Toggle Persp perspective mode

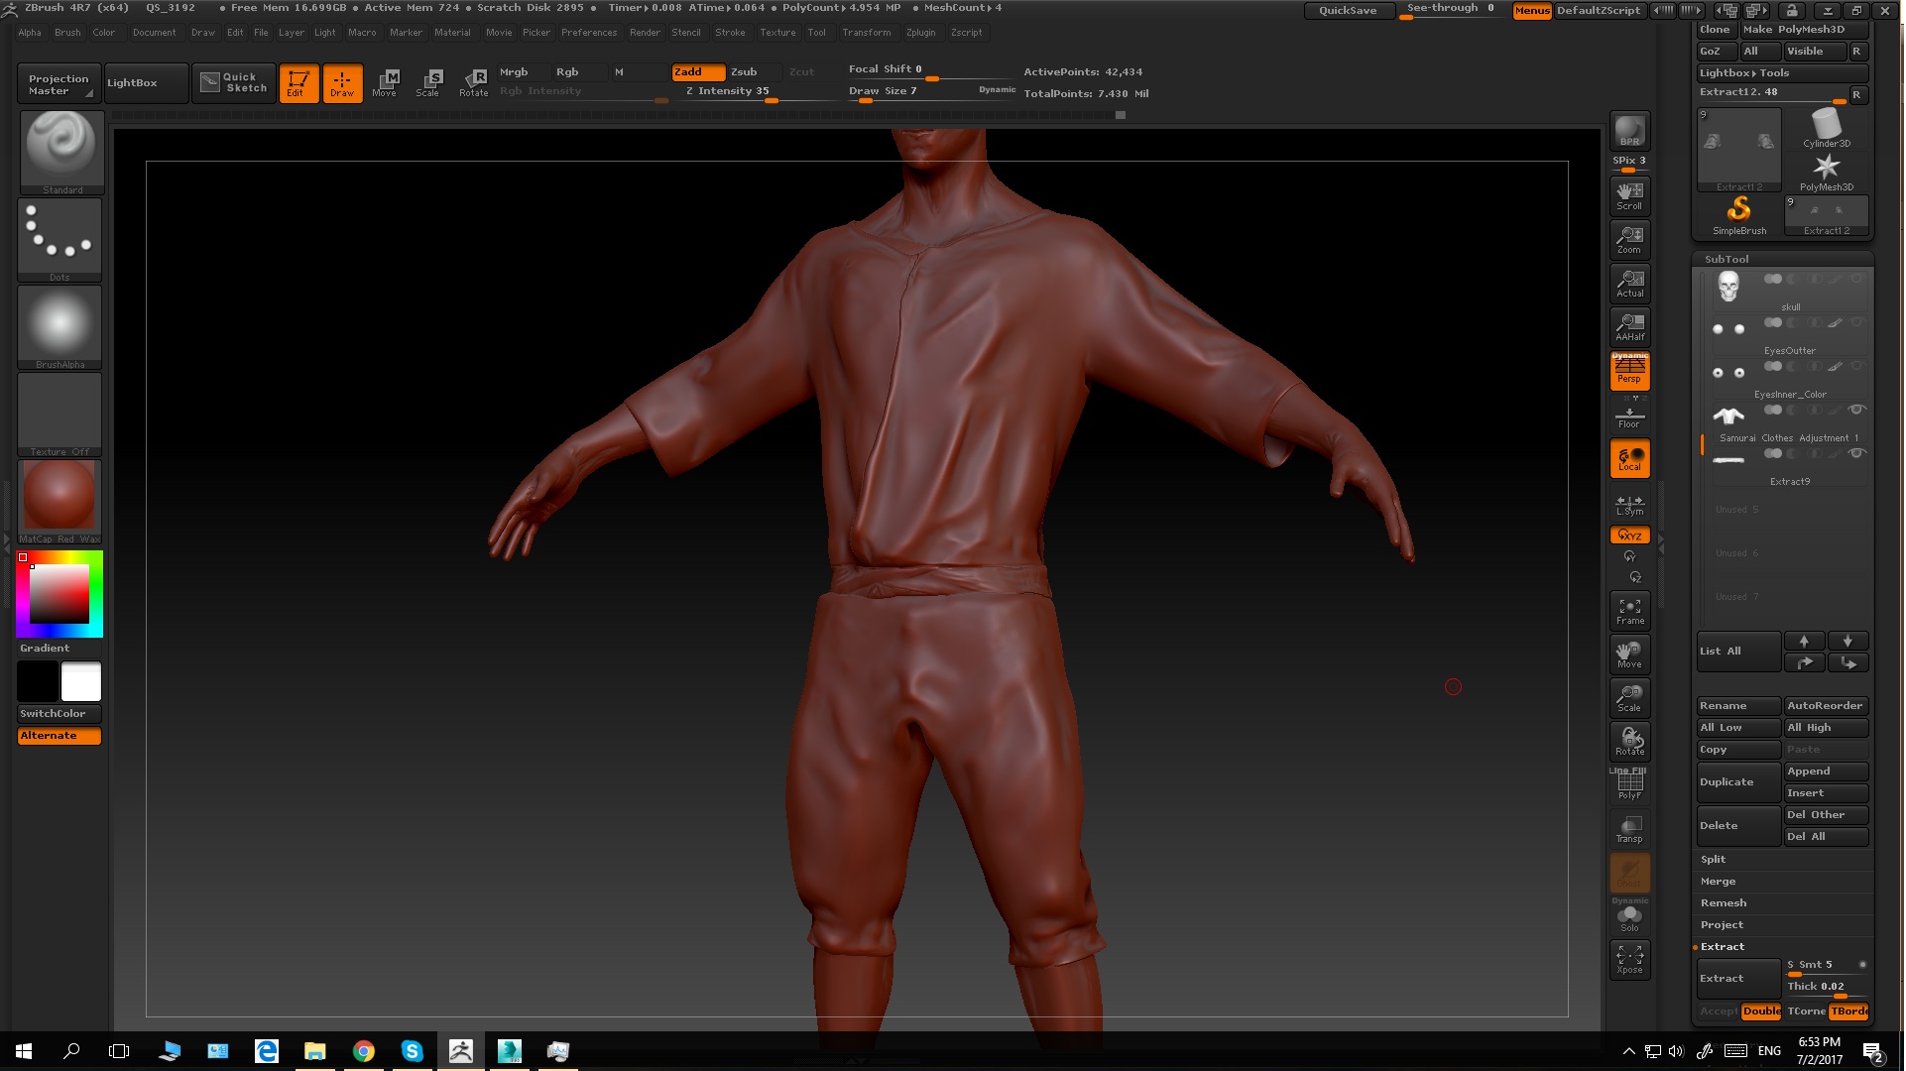[x=1631, y=370]
